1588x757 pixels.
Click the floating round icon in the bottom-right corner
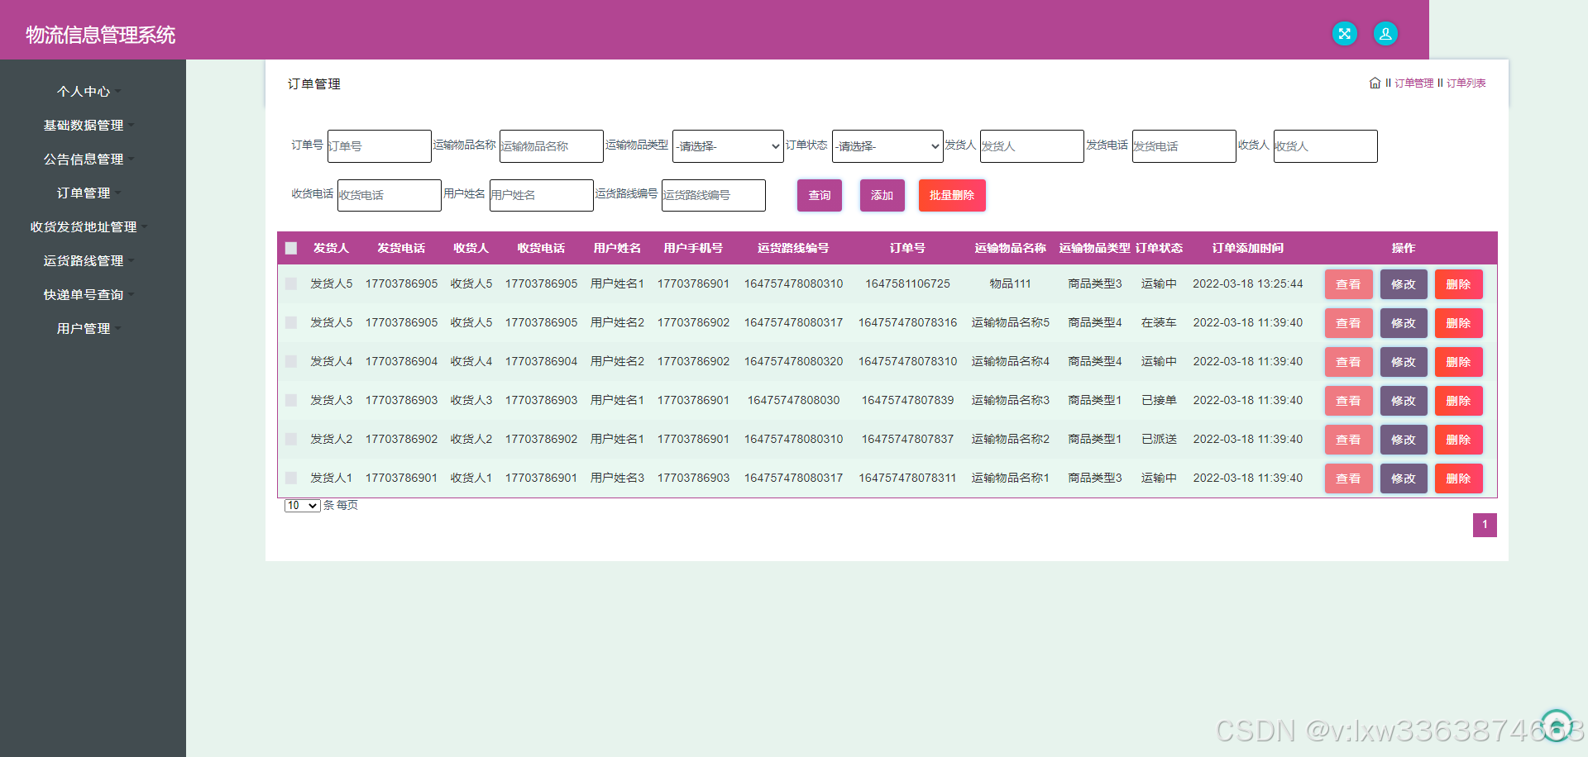pyautogui.click(x=1557, y=726)
